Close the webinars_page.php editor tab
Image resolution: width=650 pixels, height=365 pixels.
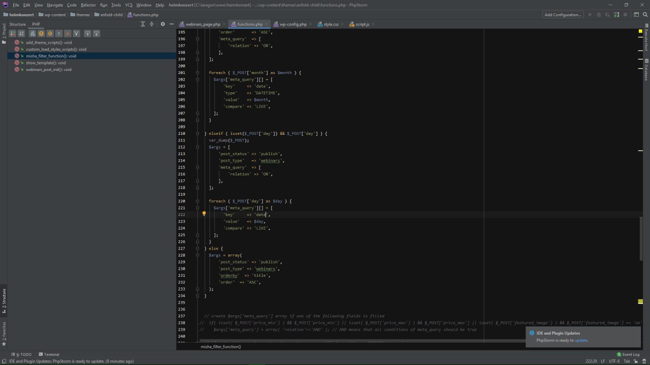coord(224,24)
